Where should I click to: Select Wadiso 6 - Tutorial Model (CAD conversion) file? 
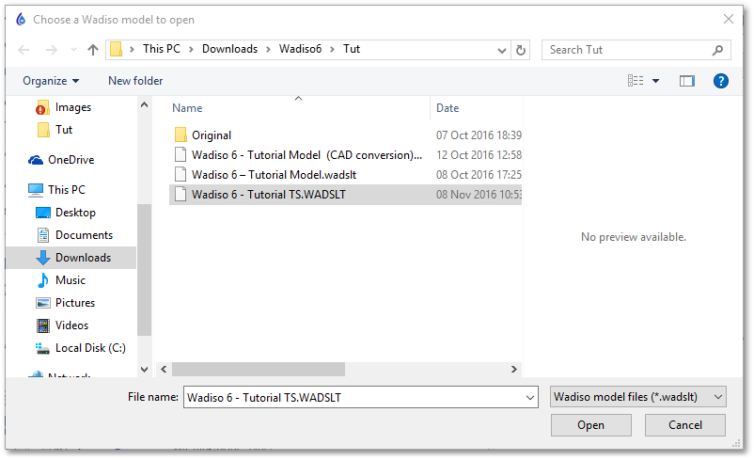[306, 155]
